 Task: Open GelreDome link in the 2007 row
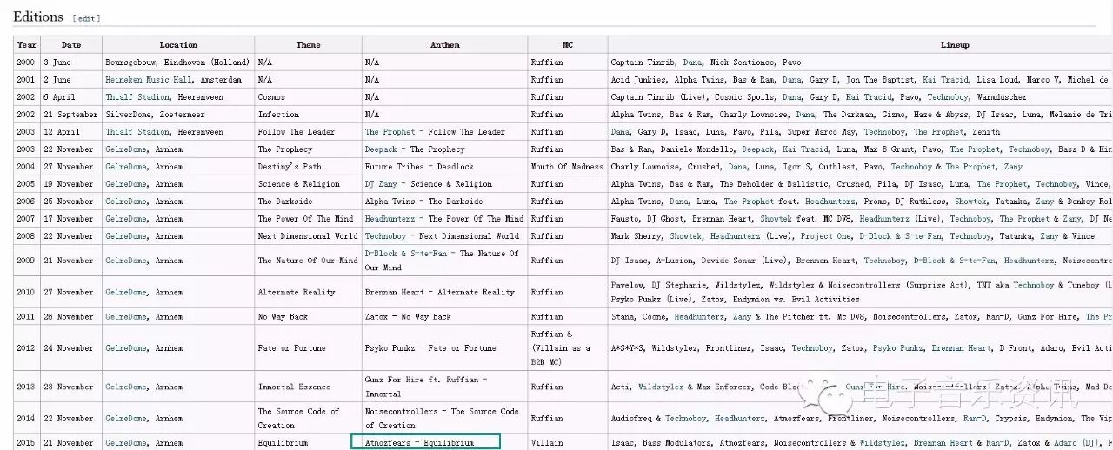pos(126,219)
